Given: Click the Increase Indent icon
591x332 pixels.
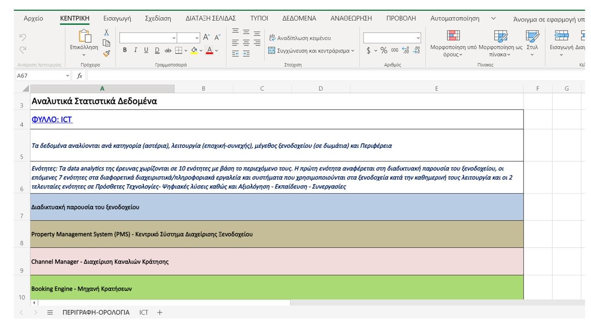Looking at the screenshot, I should coord(247,53).
